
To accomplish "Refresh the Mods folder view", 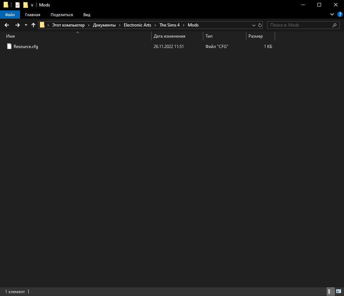I will tap(260, 25).
